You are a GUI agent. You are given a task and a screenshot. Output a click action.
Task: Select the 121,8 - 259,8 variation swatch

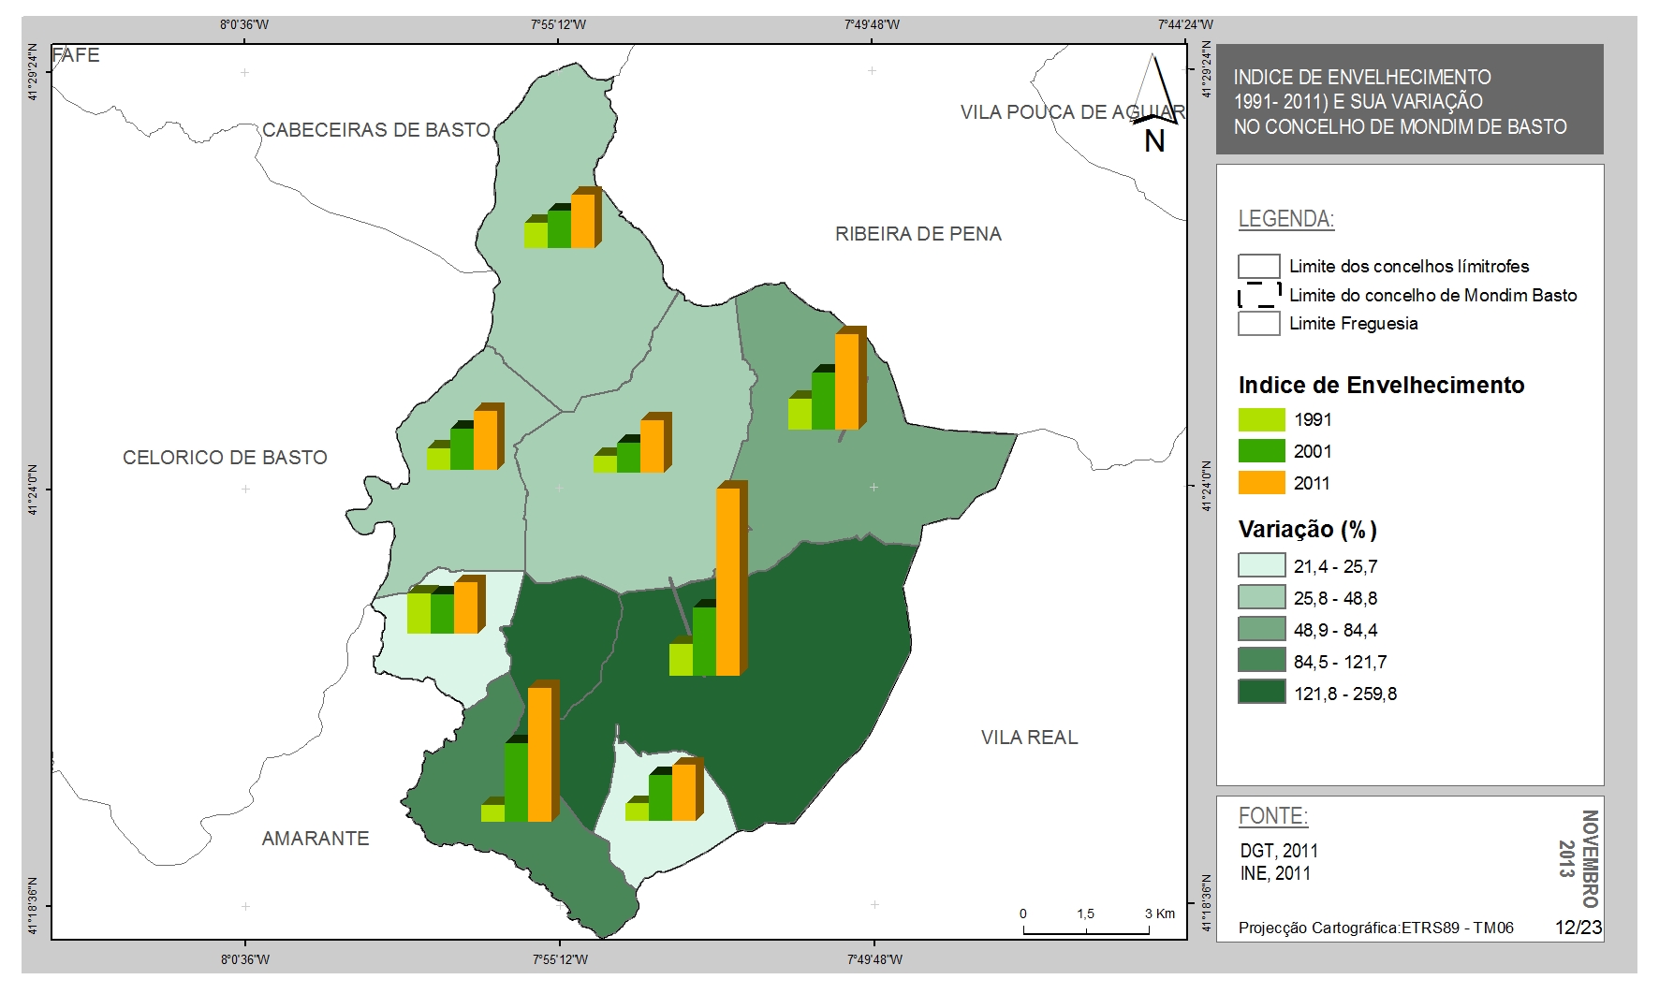pyautogui.click(x=1261, y=693)
